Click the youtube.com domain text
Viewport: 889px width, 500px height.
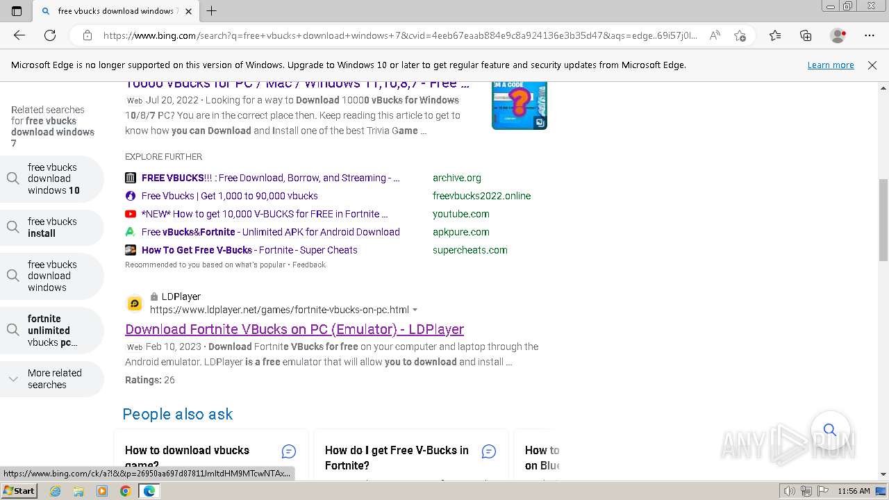point(461,214)
